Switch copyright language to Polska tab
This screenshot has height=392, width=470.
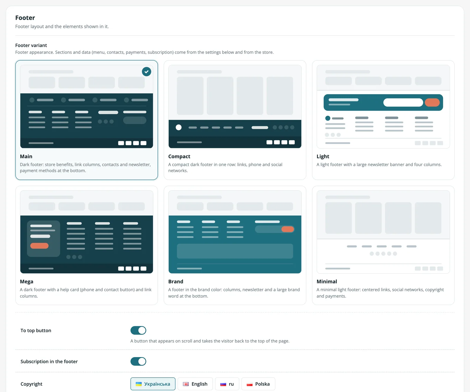[x=258, y=384]
